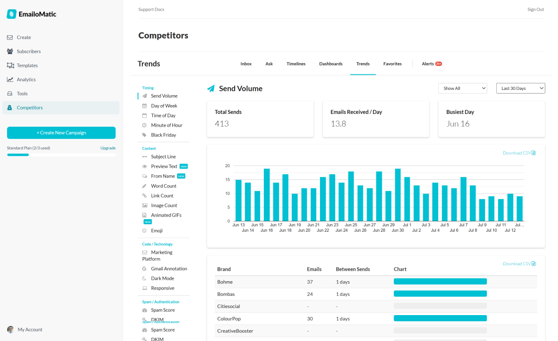Select Subject Line in Content section
Image resolution: width=558 pixels, height=341 pixels.
164,156
